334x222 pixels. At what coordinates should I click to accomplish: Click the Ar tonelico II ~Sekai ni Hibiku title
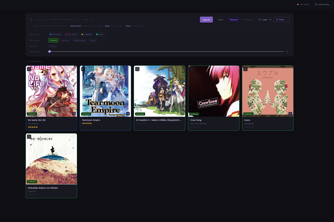click(159, 120)
